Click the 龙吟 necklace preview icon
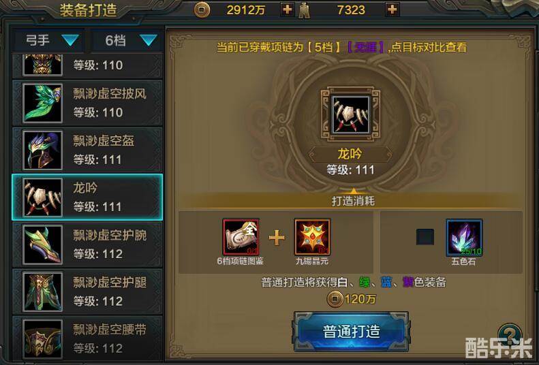Screen dimensions: 539x365 (x=350, y=115)
